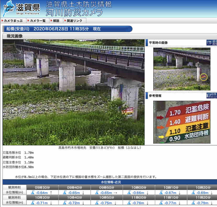Open the 参考情報 water level sign image
The height and width of the screenshot is (207, 217).
click(182, 122)
